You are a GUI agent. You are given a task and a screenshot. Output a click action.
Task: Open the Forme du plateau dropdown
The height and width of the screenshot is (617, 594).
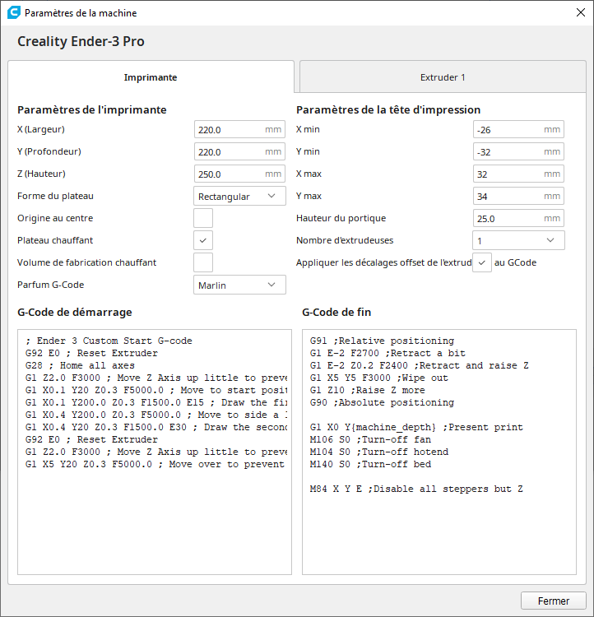tap(239, 196)
